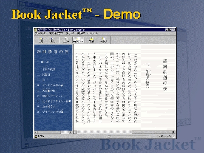Click the status bar face icon beside レディ
This screenshot has width=204, height=153.
point(36,136)
